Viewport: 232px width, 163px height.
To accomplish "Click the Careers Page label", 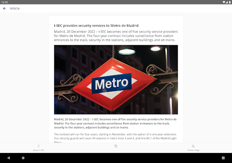I will point(193,150).
